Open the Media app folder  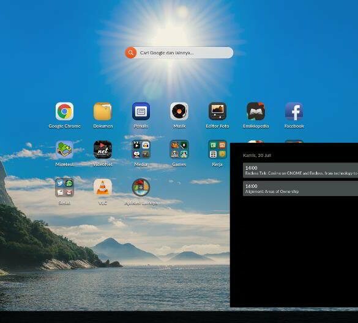(141, 150)
